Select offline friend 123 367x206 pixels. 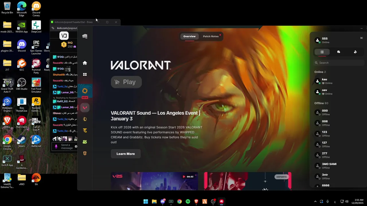339,134
